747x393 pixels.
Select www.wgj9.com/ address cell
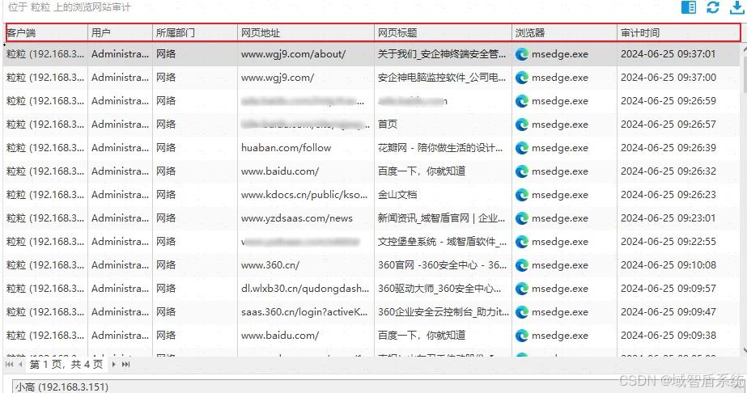tap(278, 78)
